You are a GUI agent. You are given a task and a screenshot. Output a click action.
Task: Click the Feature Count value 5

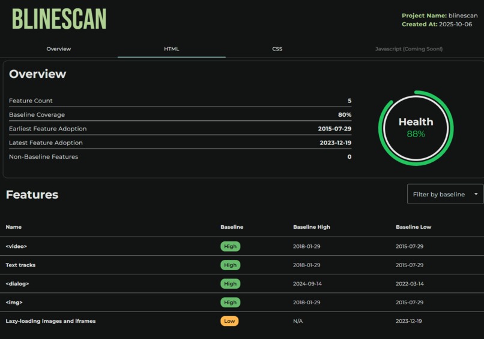[349, 101]
